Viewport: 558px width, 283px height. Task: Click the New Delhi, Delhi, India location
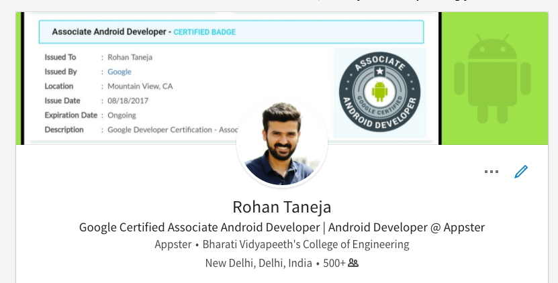click(x=259, y=263)
